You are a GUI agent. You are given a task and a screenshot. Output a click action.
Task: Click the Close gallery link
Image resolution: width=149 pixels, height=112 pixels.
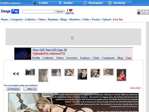point(136,88)
